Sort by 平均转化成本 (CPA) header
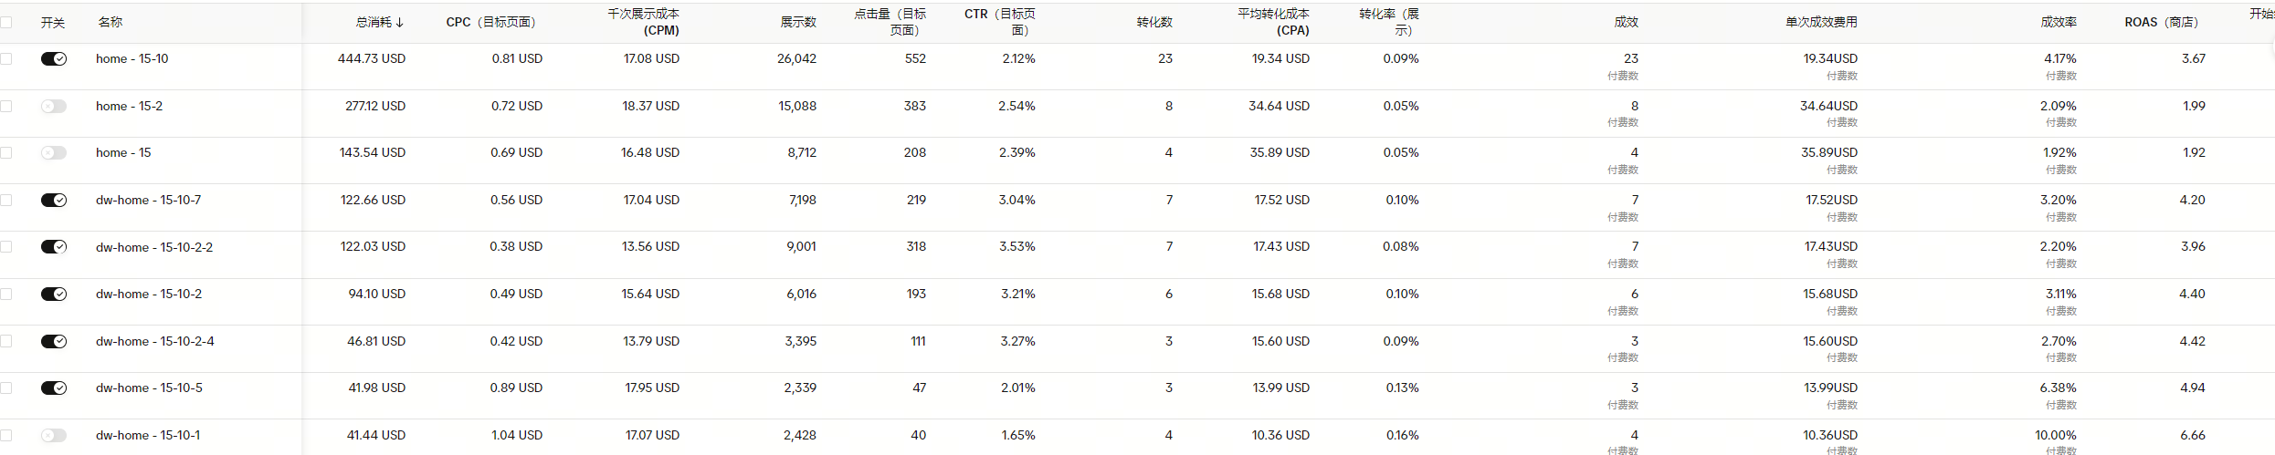Screen dimensions: 2275x455 point(1273,23)
